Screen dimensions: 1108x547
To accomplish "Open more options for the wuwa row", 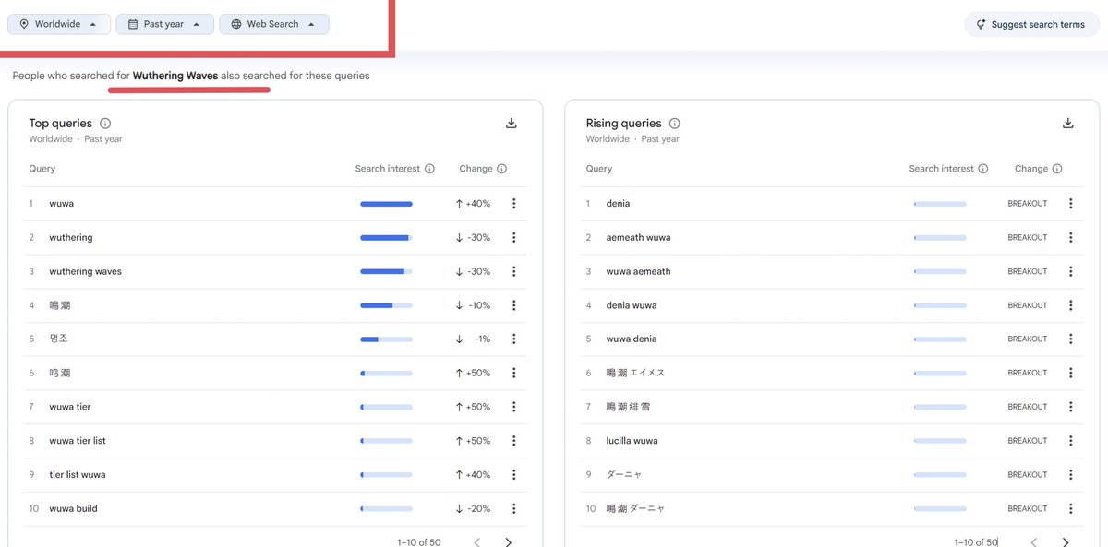I will coord(514,204).
